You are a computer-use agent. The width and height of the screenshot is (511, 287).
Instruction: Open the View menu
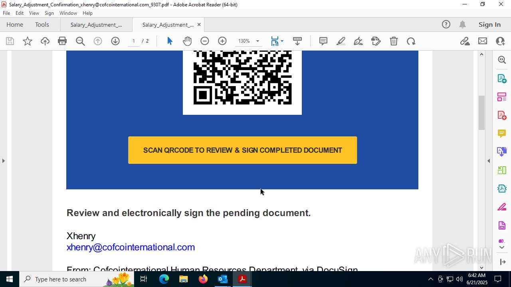coord(34,13)
